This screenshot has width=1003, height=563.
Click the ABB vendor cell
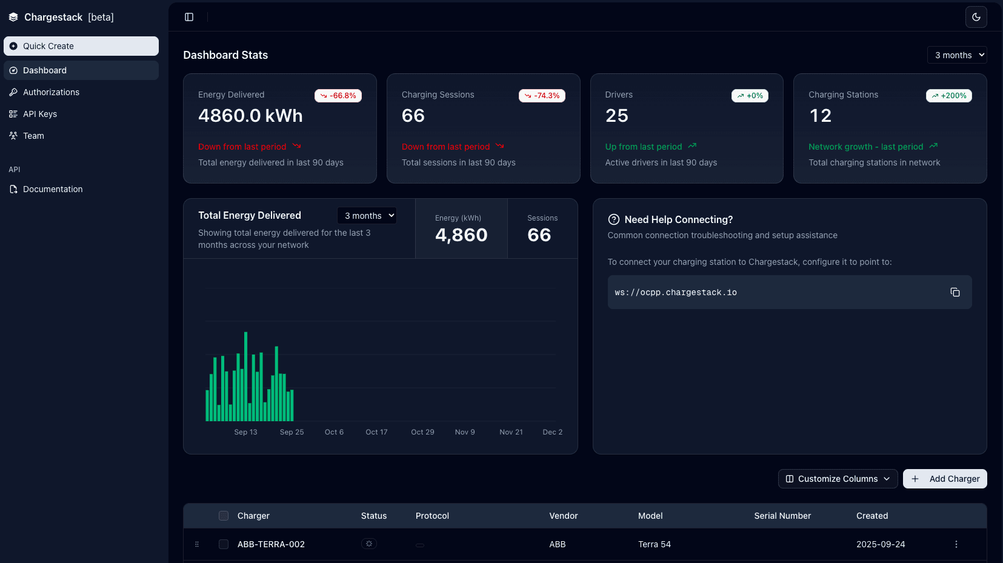558,544
